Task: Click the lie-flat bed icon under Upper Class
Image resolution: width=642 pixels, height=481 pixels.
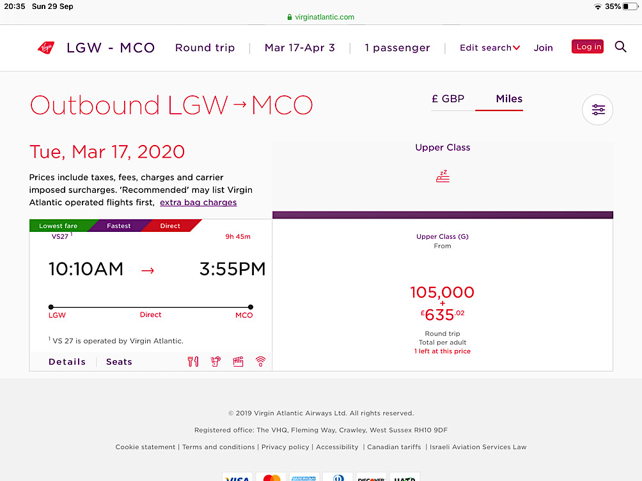Action: (x=442, y=176)
